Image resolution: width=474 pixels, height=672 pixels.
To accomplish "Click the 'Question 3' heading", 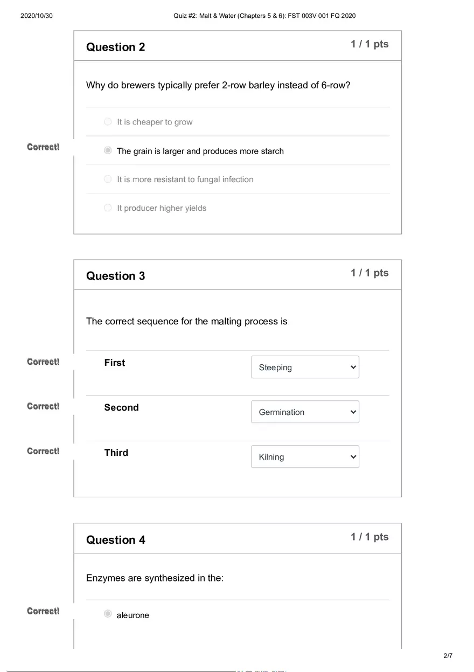I will [115, 276].
